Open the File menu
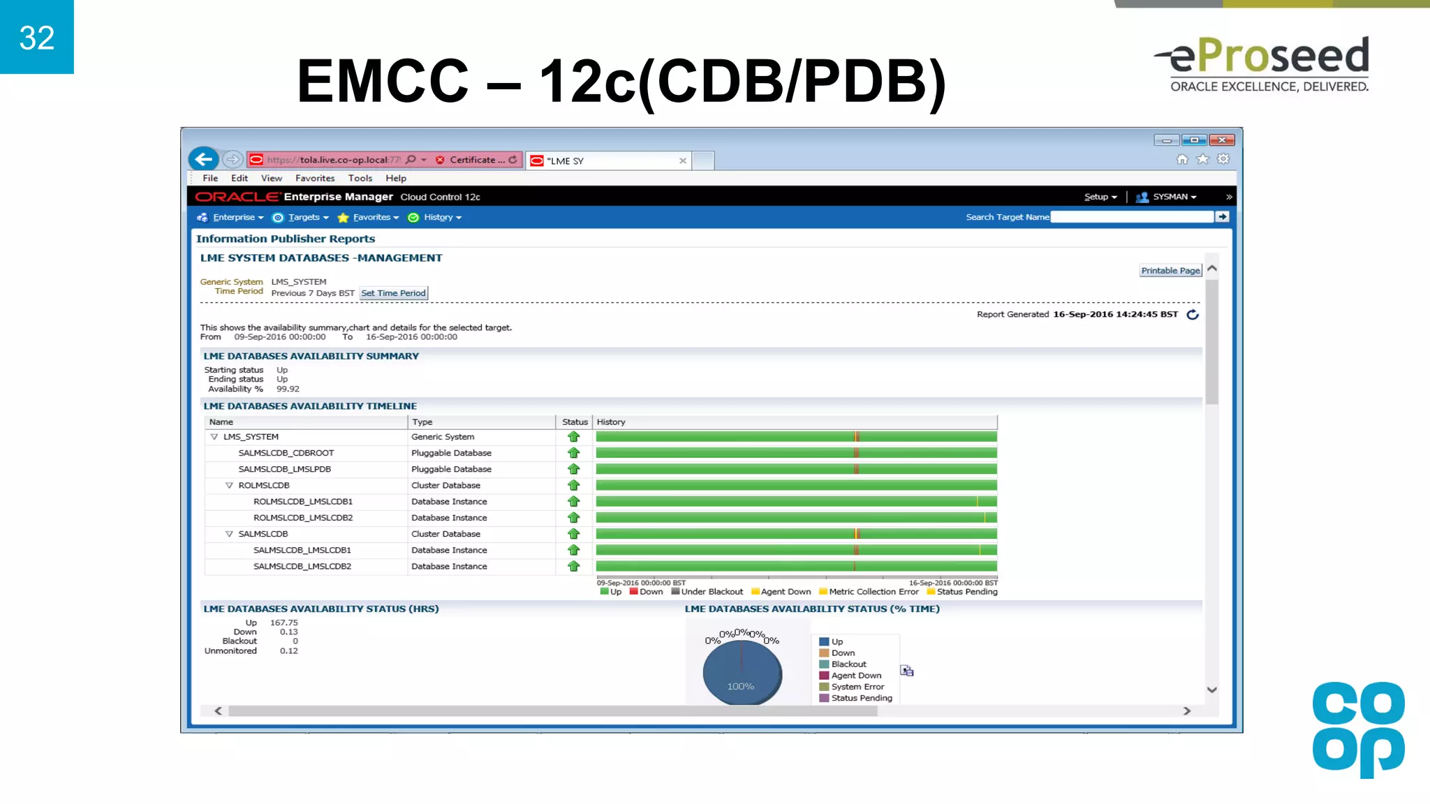1430x804 pixels. point(210,178)
